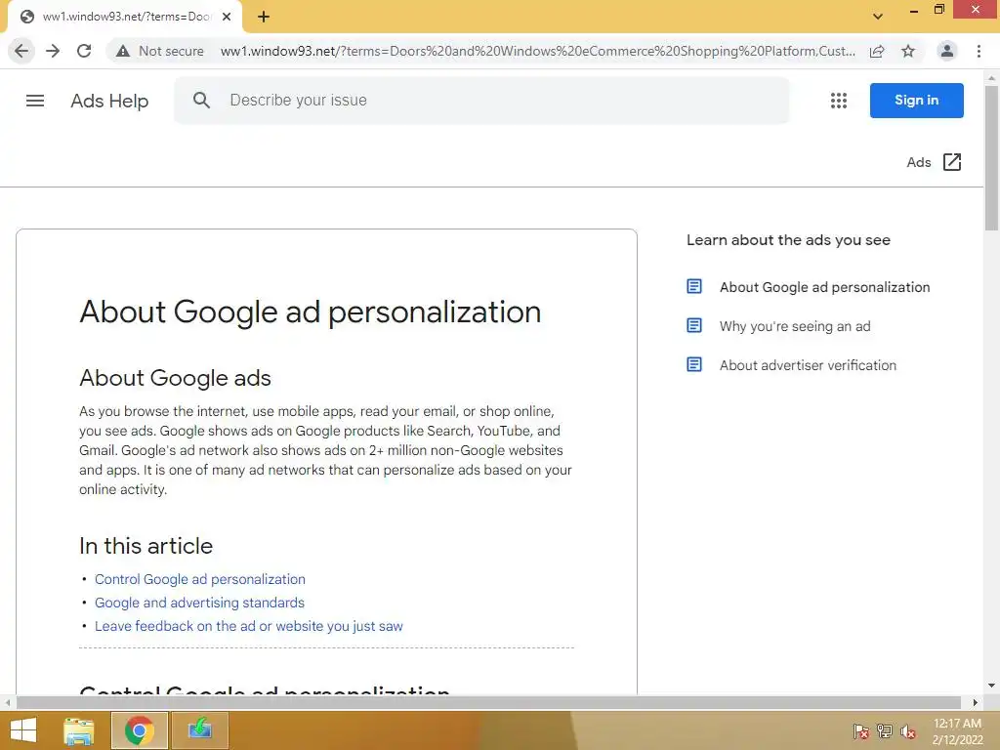
Task: Click the horizontal scrollbar right arrow
Action: 976,702
